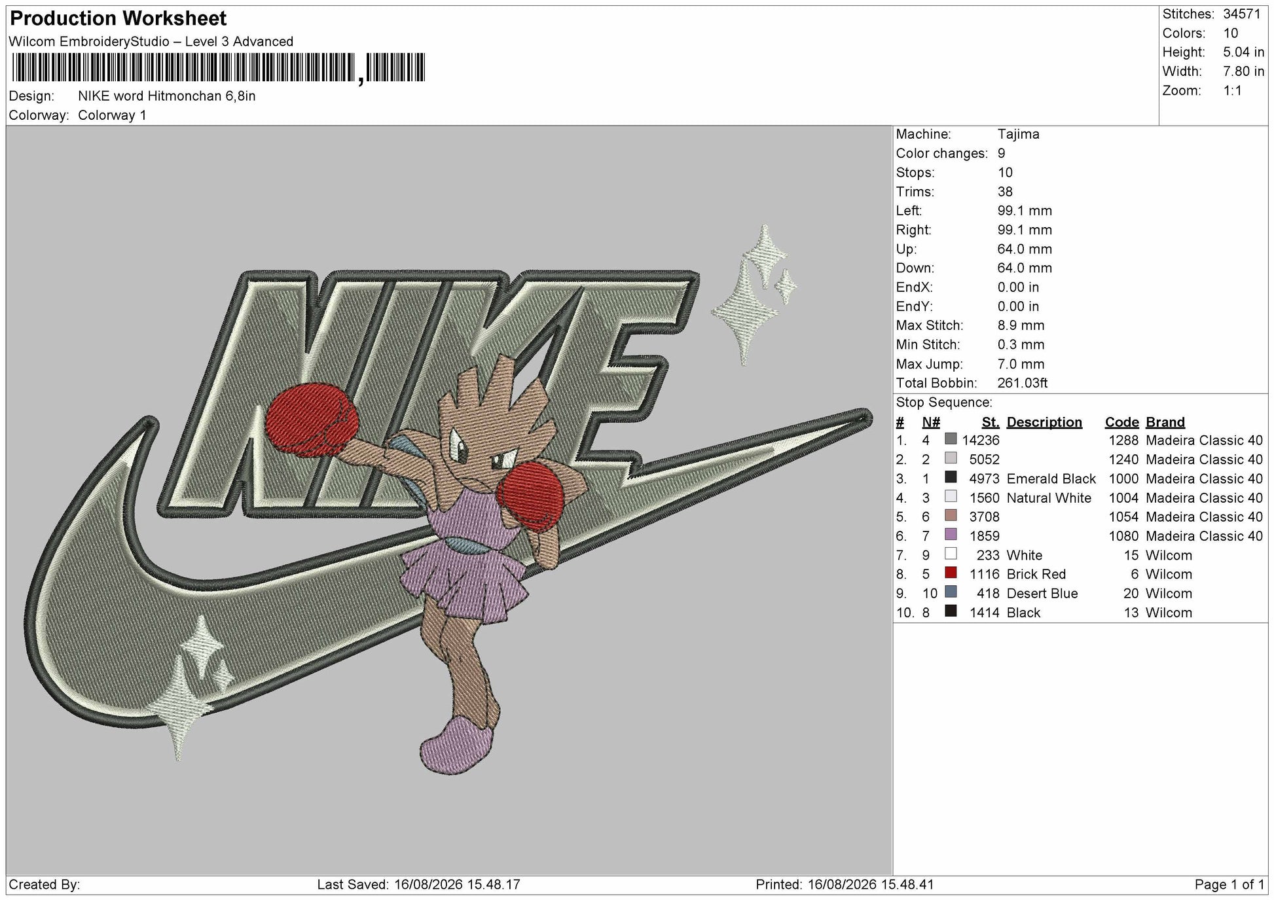Viewport: 1274px width, 900px height.
Task: Click the Black color swatch in row 10
Action: click(x=951, y=611)
